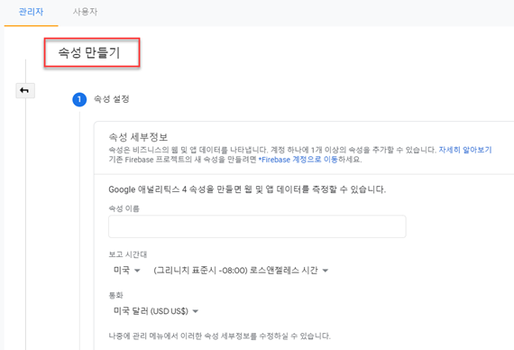Click the 통화 label
This screenshot has height=350, width=514.
pos(115,295)
